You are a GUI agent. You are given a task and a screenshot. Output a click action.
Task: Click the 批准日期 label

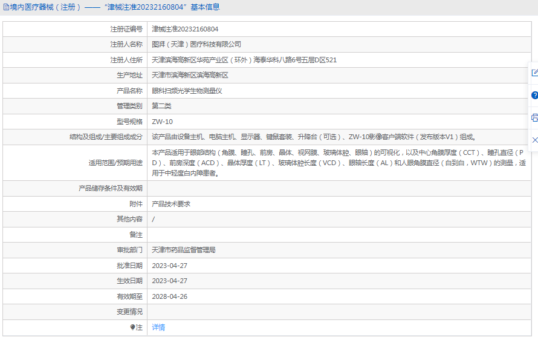point(129,266)
